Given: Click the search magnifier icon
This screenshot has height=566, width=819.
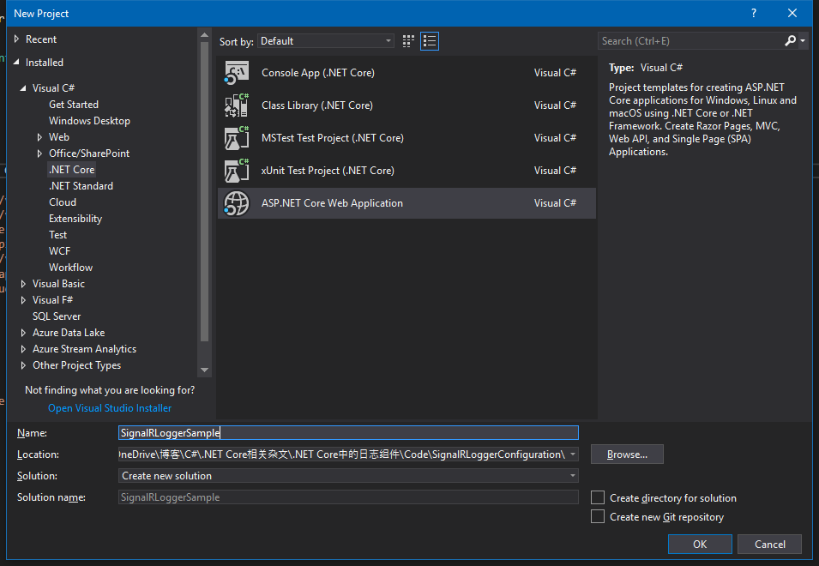Looking at the screenshot, I should [x=791, y=40].
